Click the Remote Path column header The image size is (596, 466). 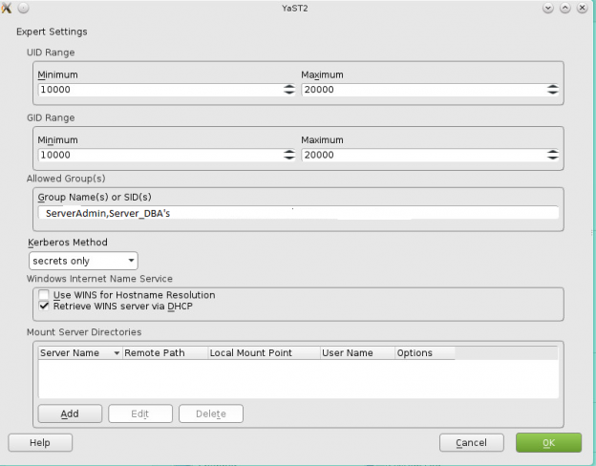164,352
